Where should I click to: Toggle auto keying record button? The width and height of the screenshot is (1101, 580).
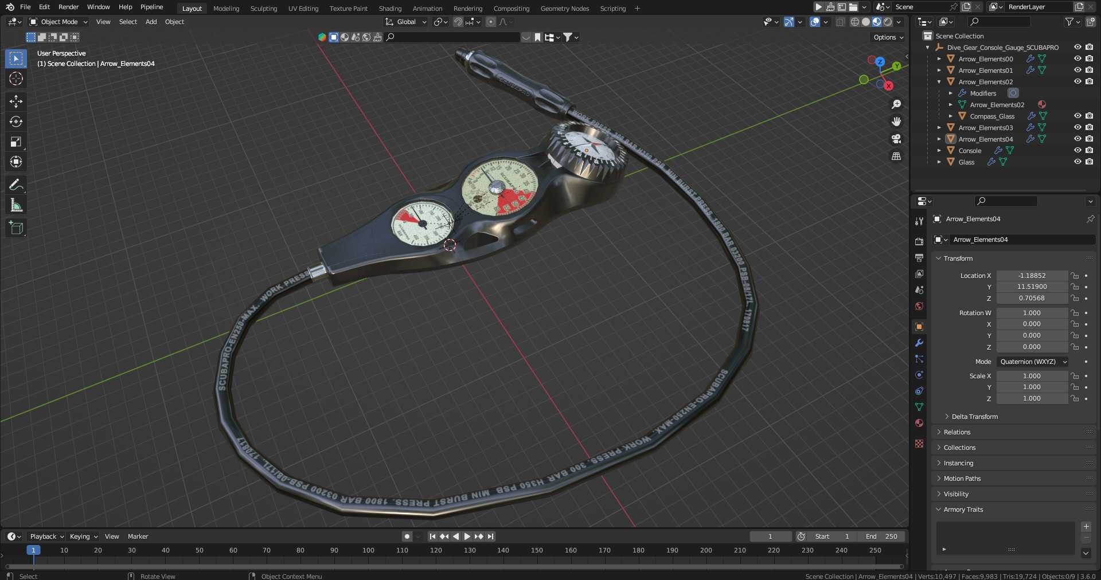[407, 536]
